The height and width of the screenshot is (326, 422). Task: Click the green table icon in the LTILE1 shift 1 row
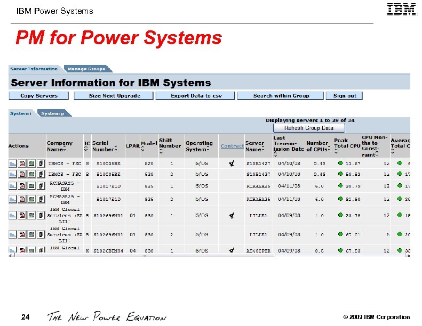click(31, 215)
